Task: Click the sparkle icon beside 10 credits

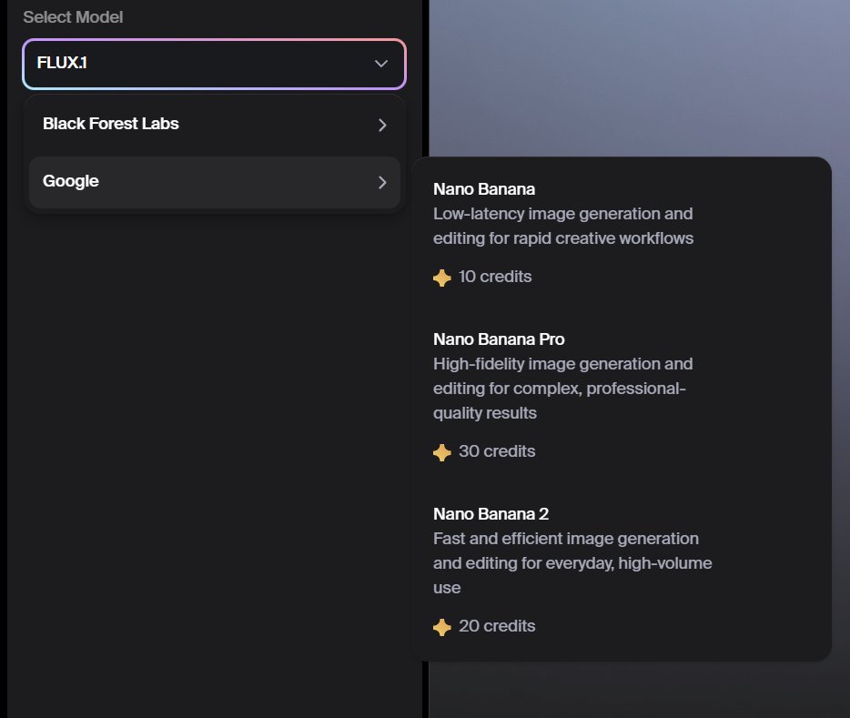Action: pos(442,278)
